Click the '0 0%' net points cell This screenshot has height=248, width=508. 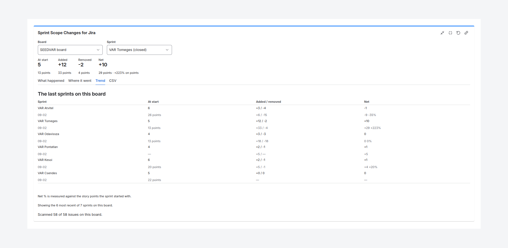[368, 141]
